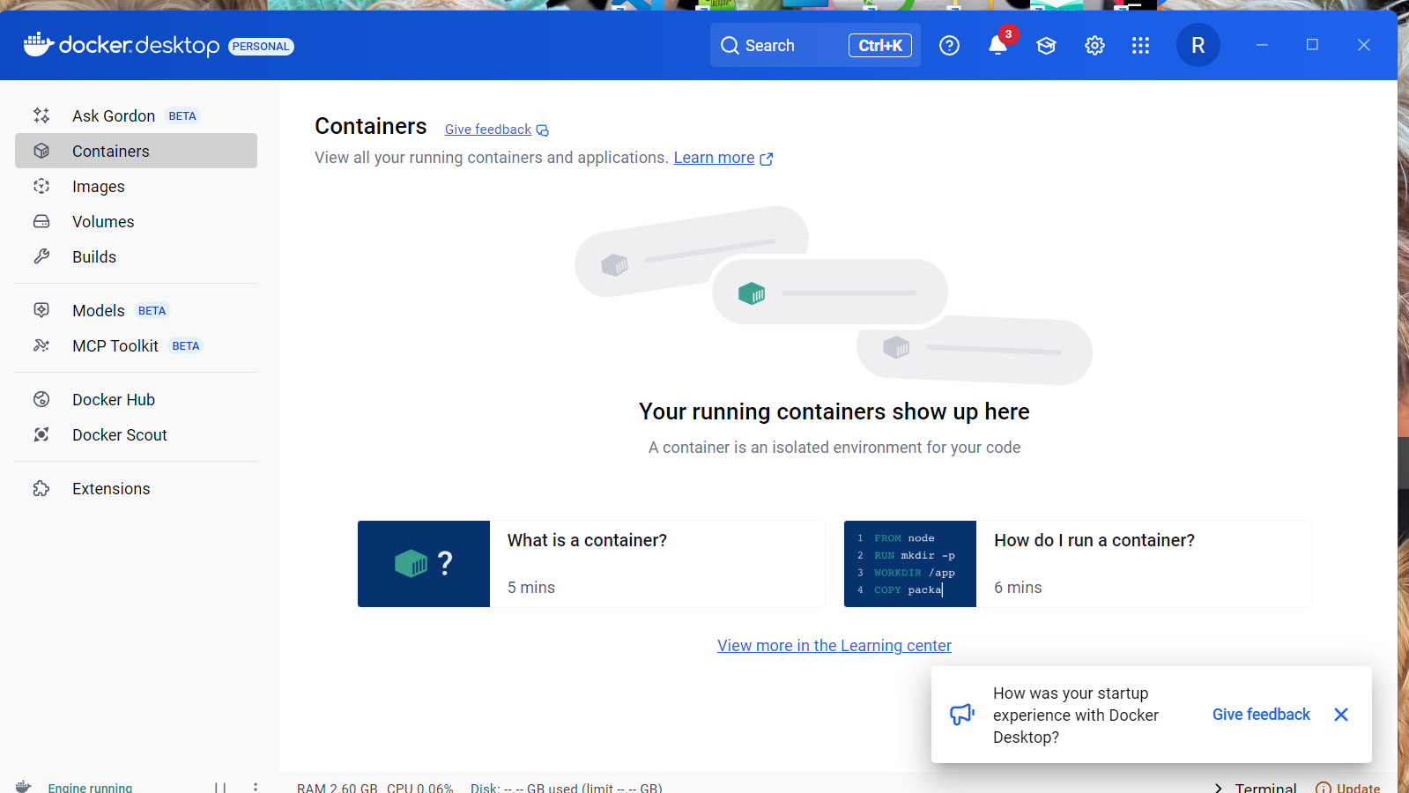Open the Learning center graduation cap icon
The width and height of the screenshot is (1409, 793).
[x=1046, y=46]
